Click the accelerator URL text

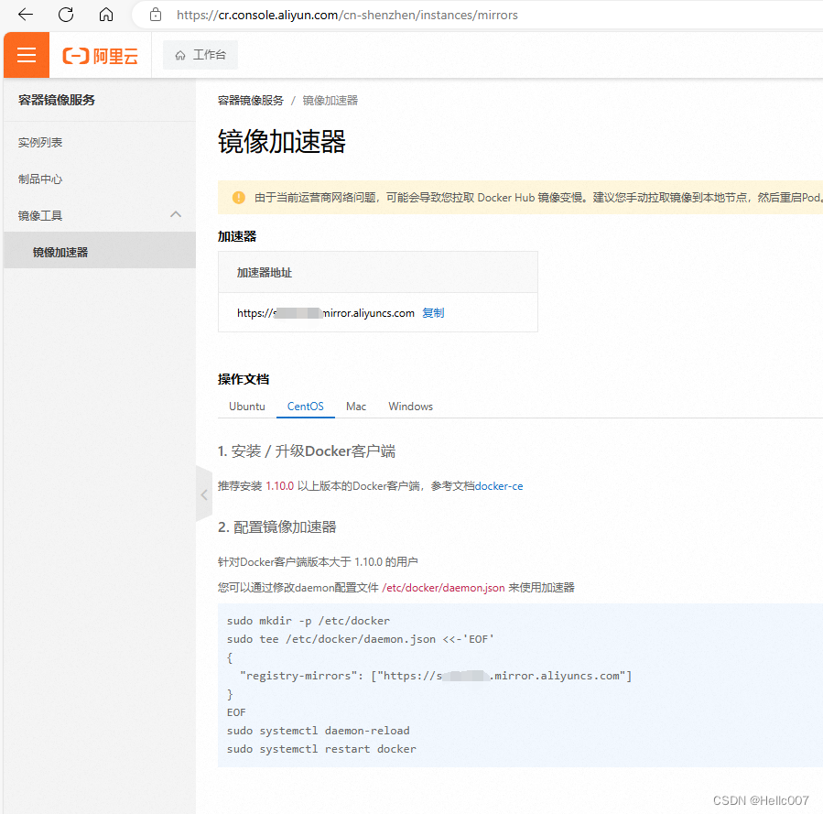[x=325, y=313]
